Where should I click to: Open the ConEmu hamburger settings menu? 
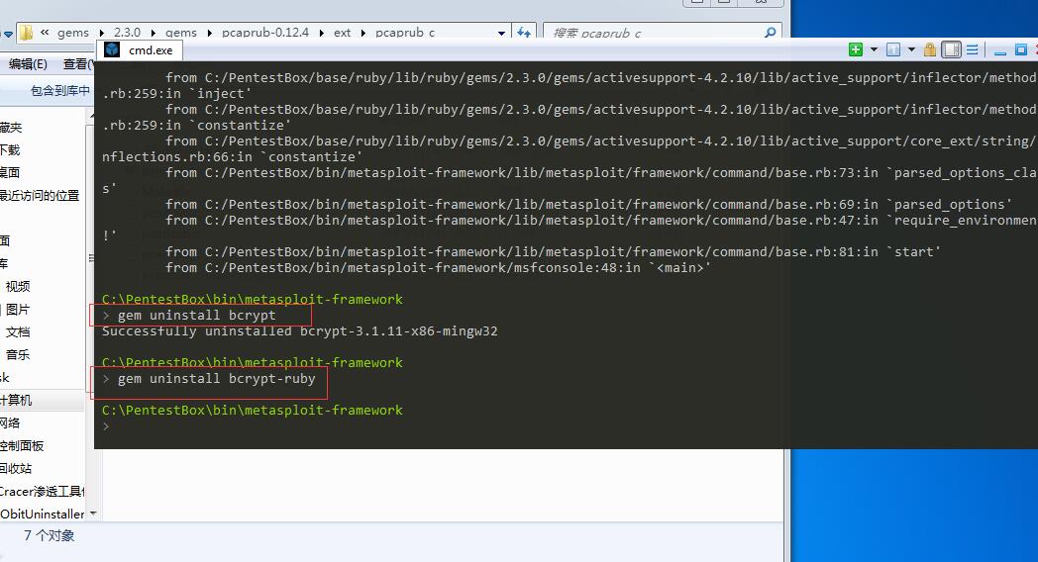point(973,49)
